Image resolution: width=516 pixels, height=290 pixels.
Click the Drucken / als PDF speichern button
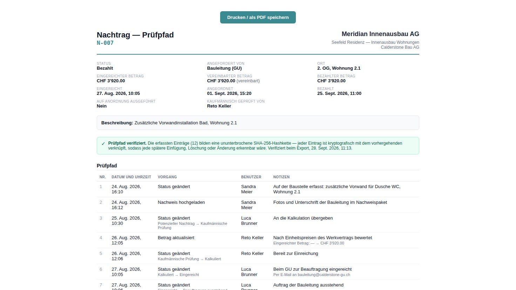[x=258, y=18]
